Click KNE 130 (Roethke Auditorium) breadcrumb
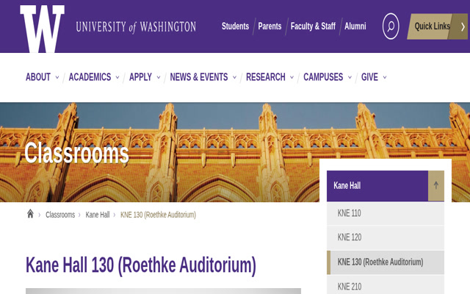 [x=159, y=215]
